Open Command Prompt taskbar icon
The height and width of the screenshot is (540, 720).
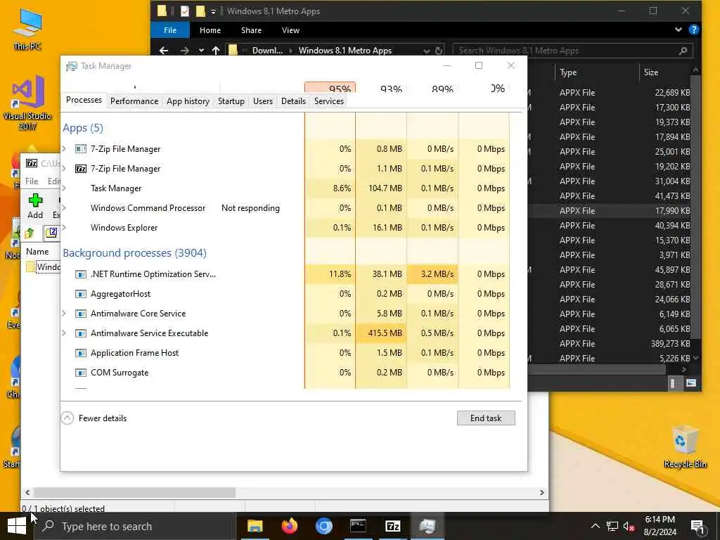(358, 526)
